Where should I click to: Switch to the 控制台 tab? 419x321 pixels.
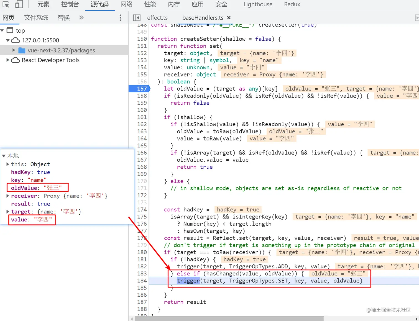[x=70, y=4]
